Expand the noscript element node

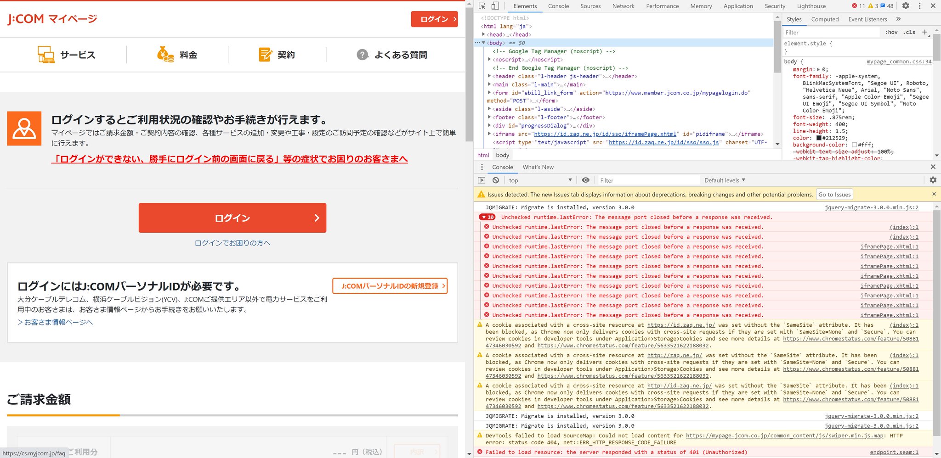click(x=489, y=60)
